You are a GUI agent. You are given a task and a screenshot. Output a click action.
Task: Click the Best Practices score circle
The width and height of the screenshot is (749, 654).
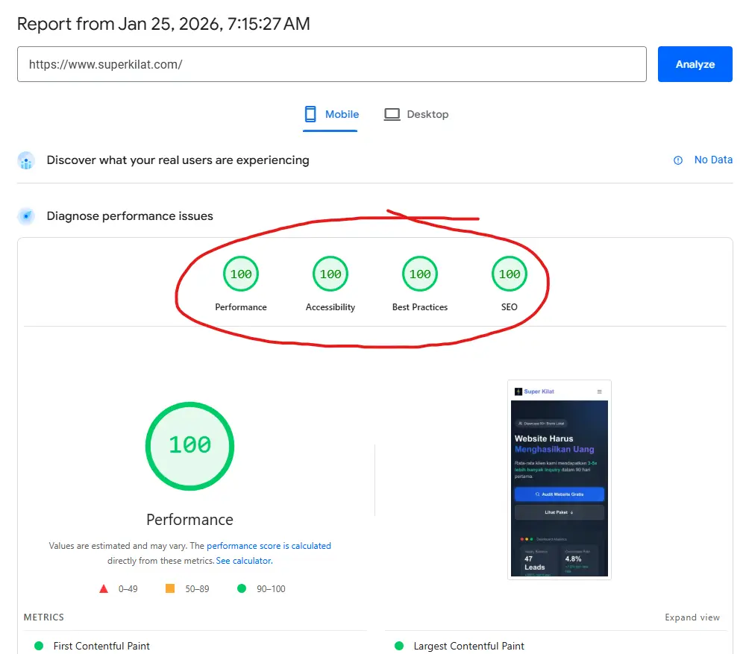coord(419,273)
